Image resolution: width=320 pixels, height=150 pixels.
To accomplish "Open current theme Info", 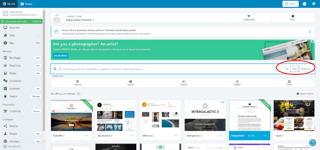I will pos(293,18).
